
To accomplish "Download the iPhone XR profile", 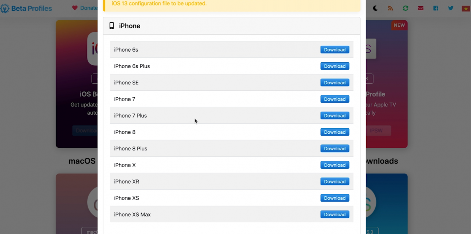I will 335,182.
